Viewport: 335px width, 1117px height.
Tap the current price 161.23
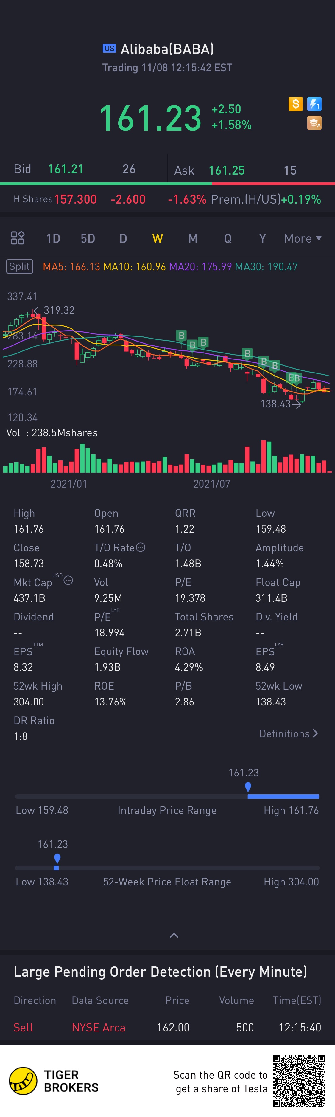[150, 117]
